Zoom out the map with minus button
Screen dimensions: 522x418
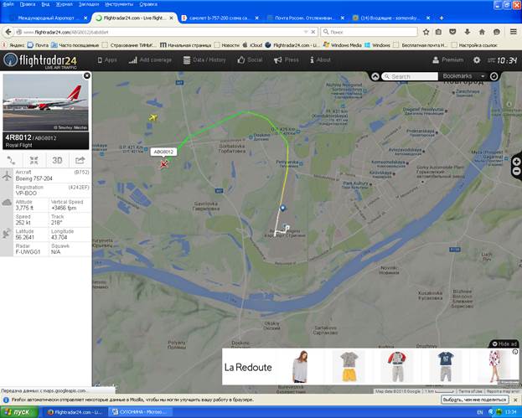click(516, 171)
